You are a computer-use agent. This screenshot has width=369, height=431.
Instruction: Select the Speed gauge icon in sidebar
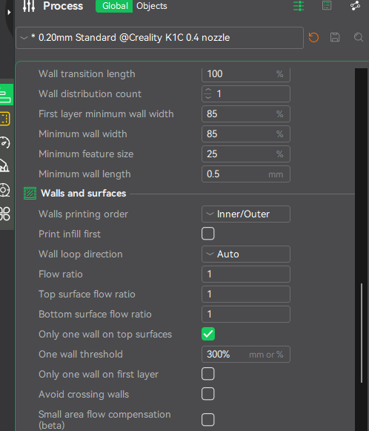tap(5, 142)
